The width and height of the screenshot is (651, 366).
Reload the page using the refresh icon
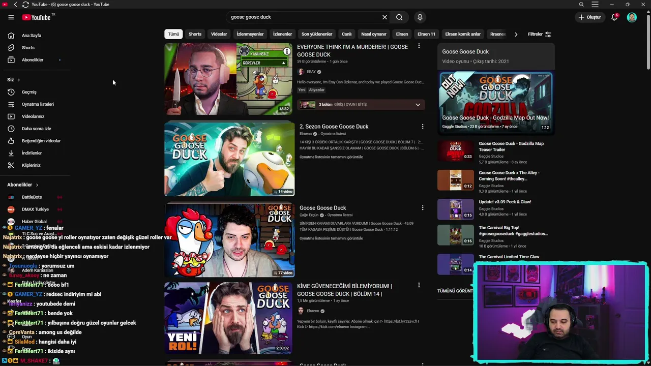point(25,4)
